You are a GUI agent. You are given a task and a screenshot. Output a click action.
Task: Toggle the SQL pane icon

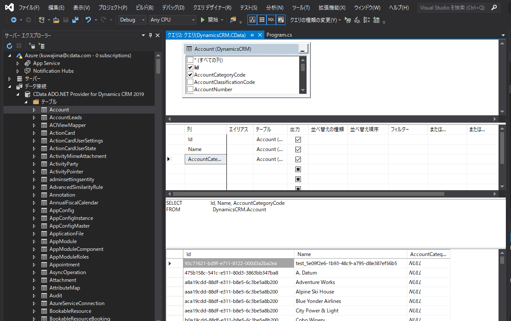point(271,20)
